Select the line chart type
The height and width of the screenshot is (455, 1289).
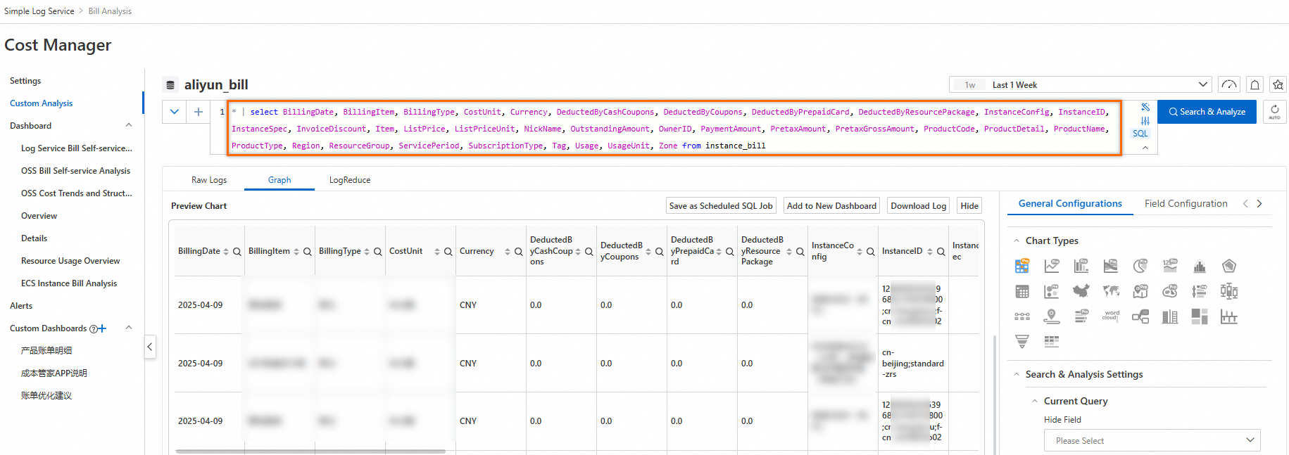pos(1052,266)
